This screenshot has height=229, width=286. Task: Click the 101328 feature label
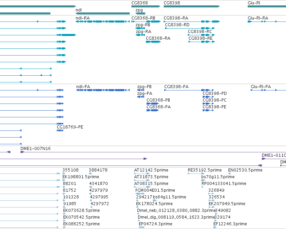71,197
